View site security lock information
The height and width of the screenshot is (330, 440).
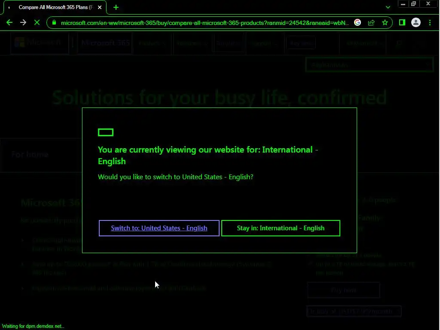pos(54,22)
